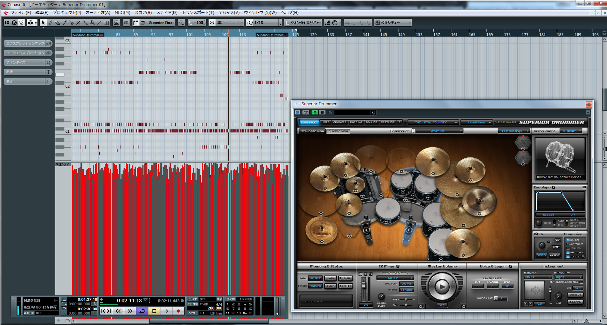Click Go to Previous Marker transport button

[x=103, y=311]
